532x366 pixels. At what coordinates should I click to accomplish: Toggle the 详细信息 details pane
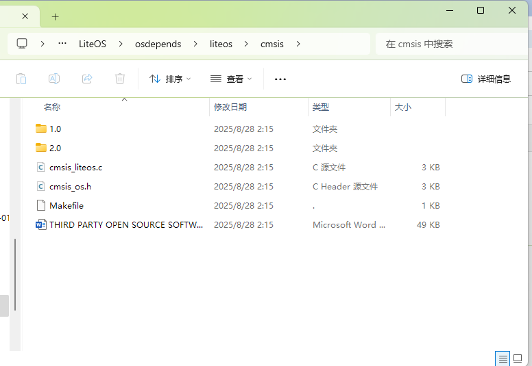coord(486,79)
